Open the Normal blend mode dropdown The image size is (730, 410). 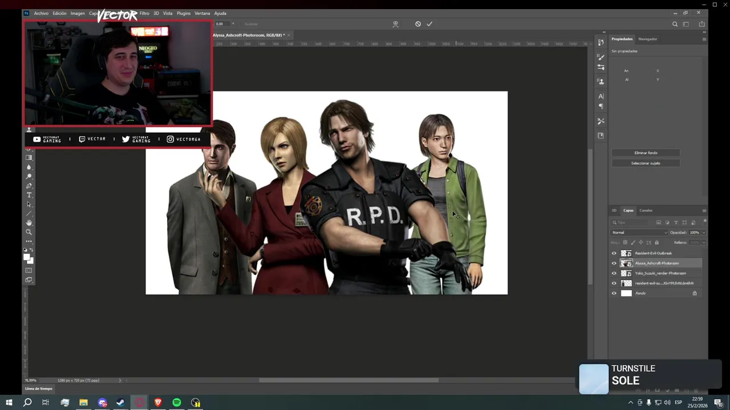639,232
